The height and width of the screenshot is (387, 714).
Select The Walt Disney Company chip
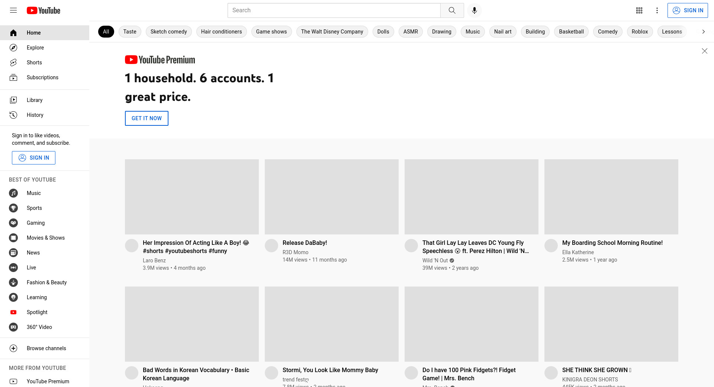[332, 32]
